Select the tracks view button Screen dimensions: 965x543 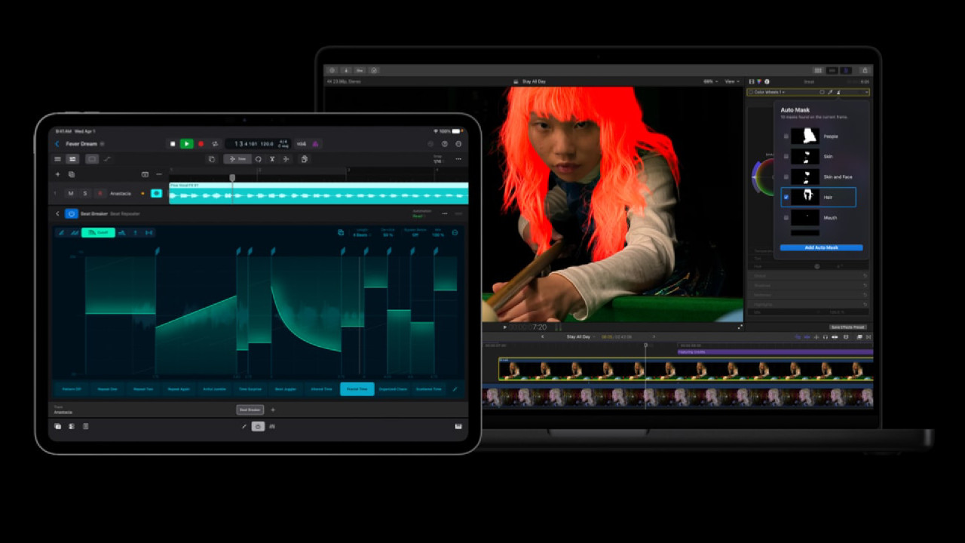(72, 159)
